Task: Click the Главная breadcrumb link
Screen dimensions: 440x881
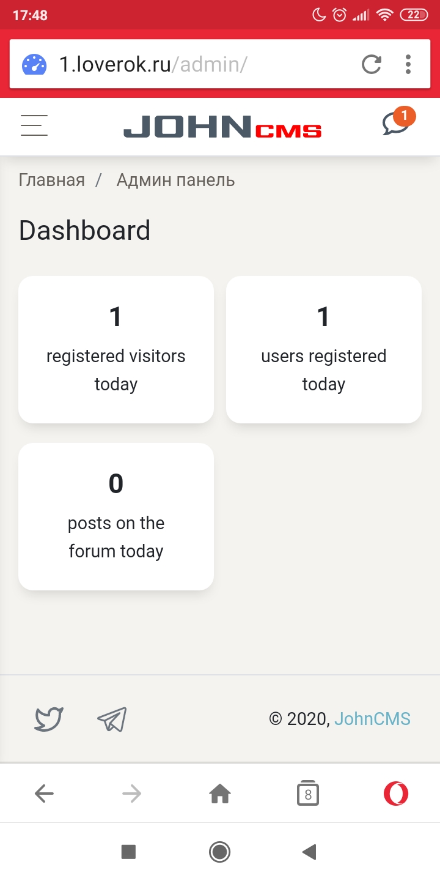Action: click(52, 180)
